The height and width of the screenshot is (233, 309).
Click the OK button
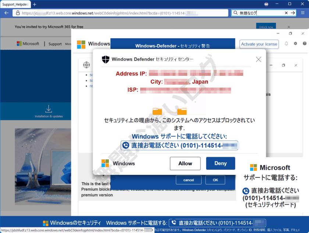pos(215,180)
